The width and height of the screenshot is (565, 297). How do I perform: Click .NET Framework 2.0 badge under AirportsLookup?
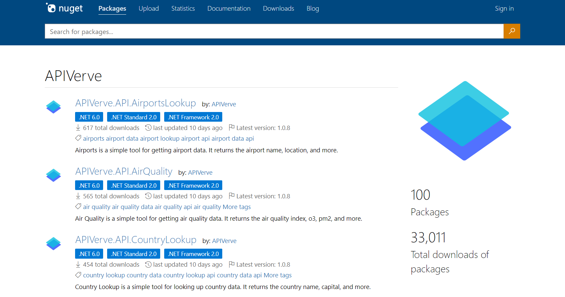click(193, 117)
